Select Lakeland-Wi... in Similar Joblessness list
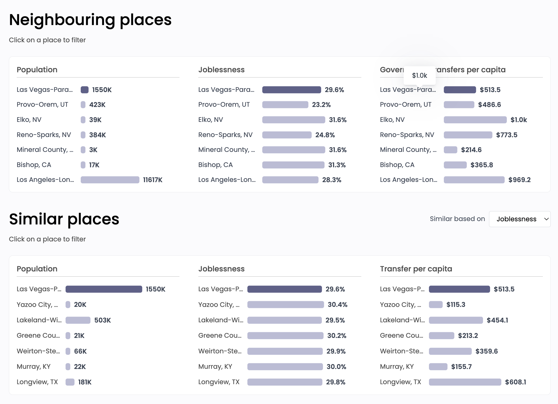Viewport: 558px width, 404px height. [x=220, y=320]
